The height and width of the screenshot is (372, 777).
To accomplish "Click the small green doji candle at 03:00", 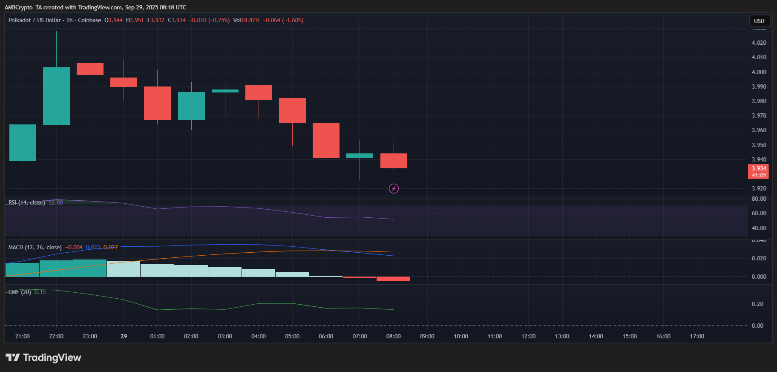I will (225, 91).
